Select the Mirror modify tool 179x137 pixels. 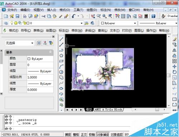tap(174, 50)
